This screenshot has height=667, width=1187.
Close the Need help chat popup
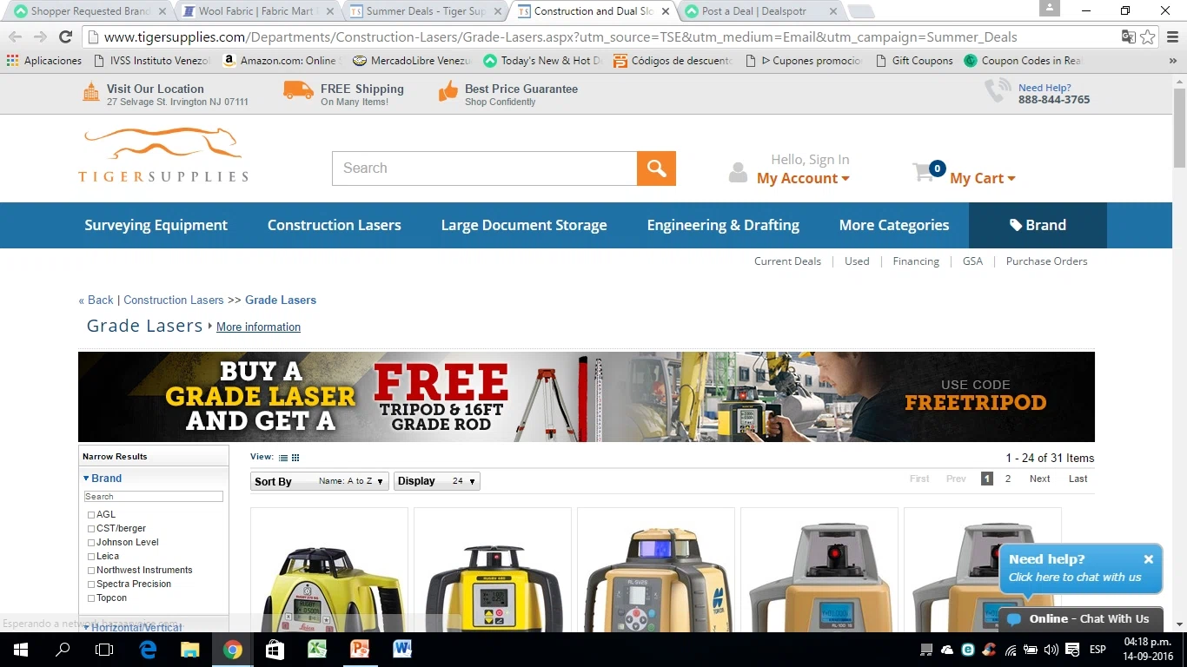point(1148,559)
